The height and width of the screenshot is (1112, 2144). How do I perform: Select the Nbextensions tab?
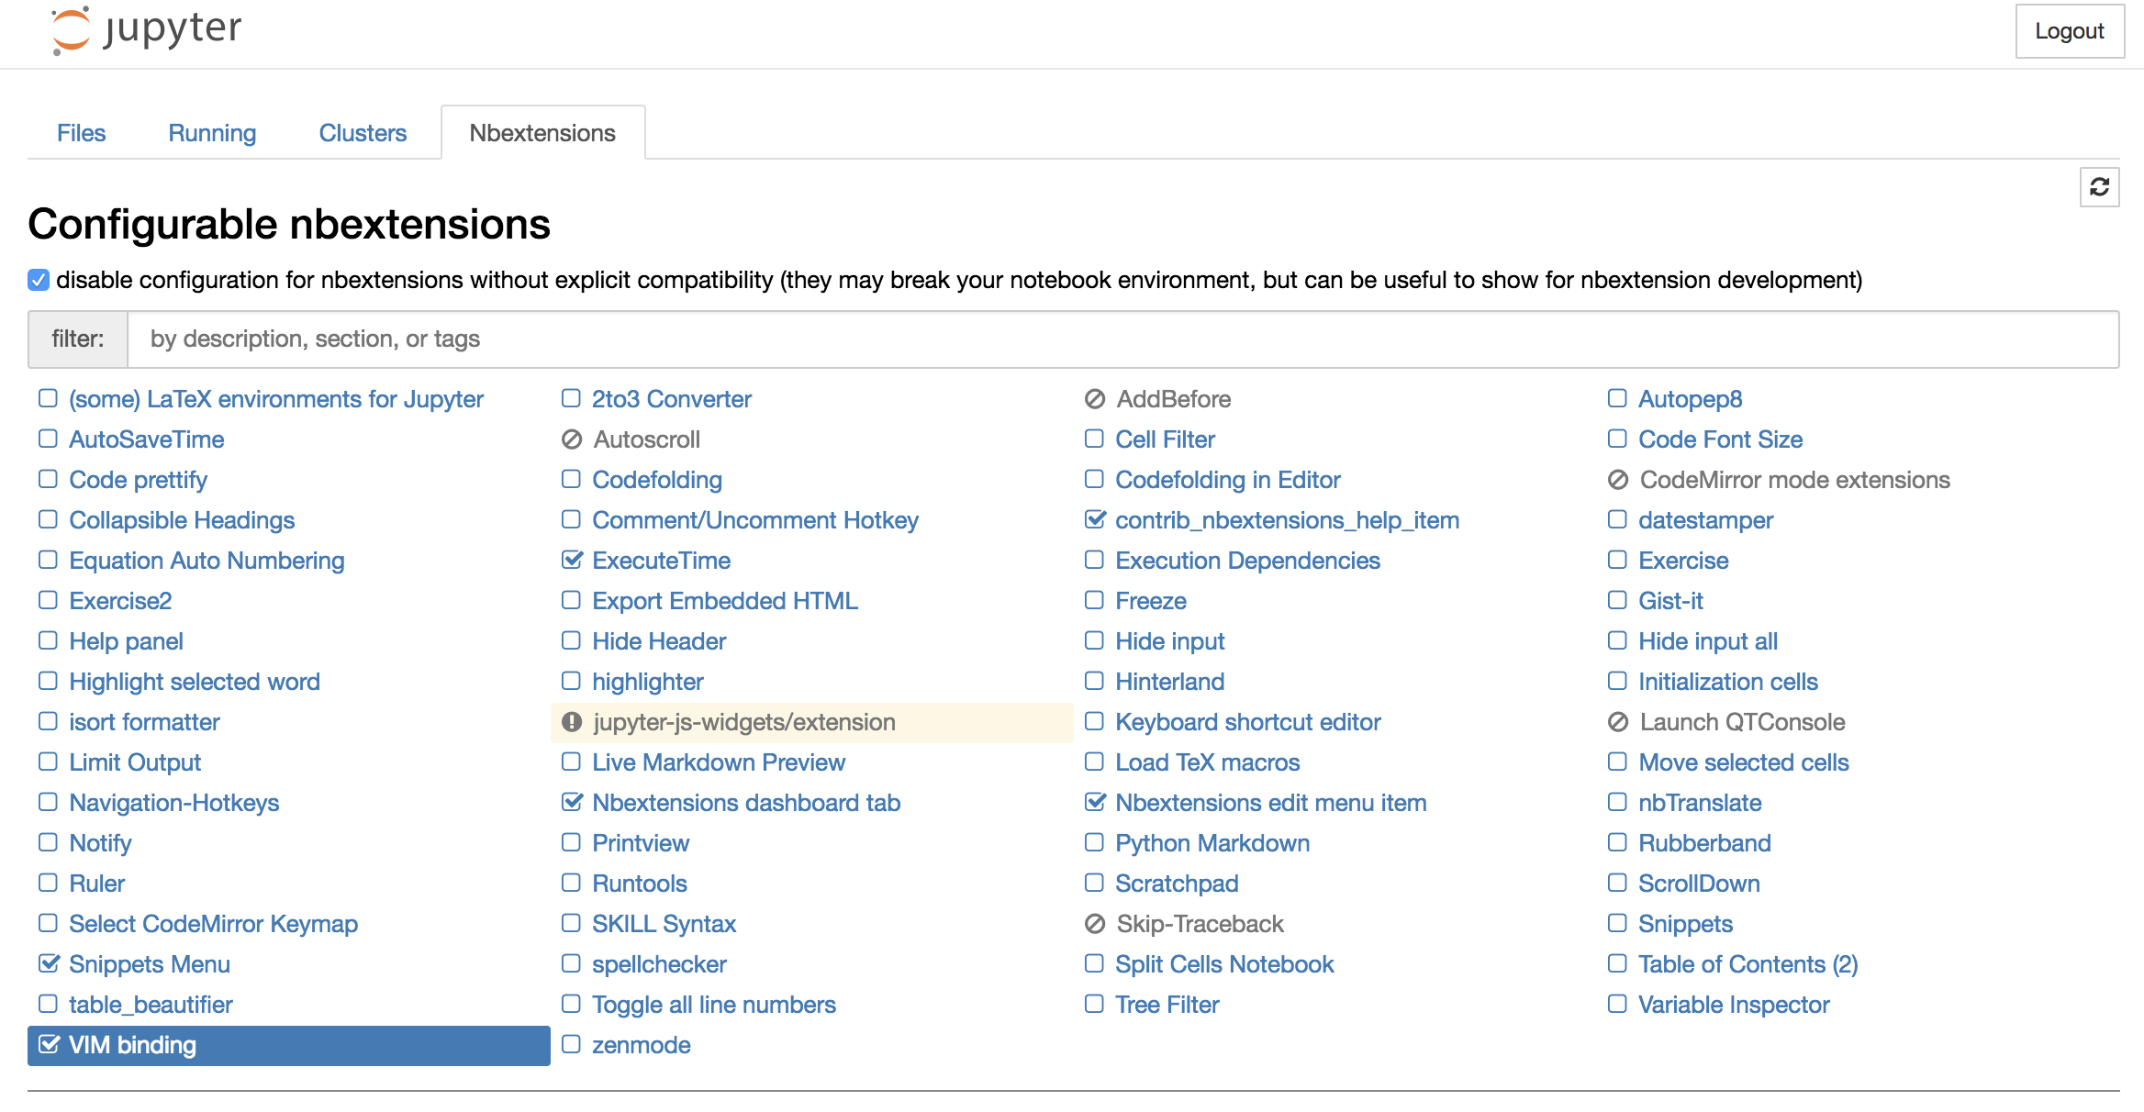pyautogui.click(x=542, y=133)
